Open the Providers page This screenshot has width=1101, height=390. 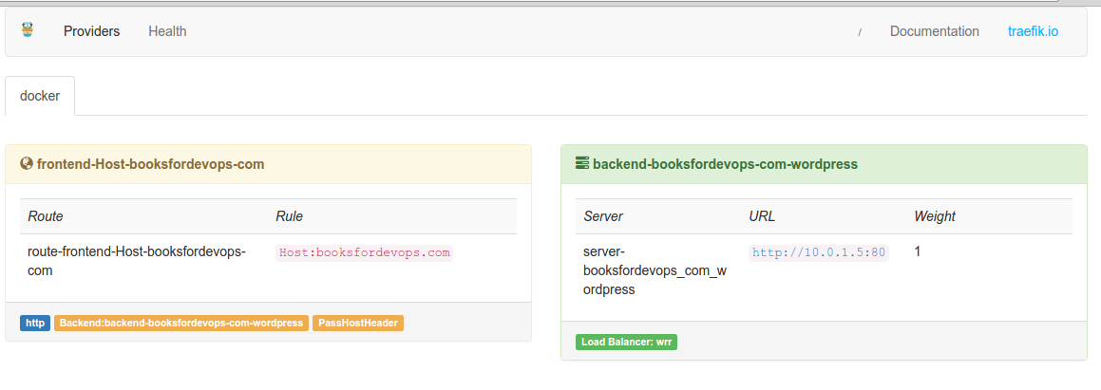click(91, 31)
